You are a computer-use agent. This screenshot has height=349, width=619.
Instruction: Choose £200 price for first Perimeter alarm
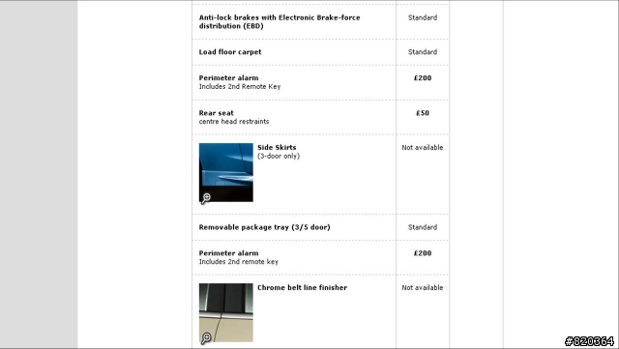(423, 77)
